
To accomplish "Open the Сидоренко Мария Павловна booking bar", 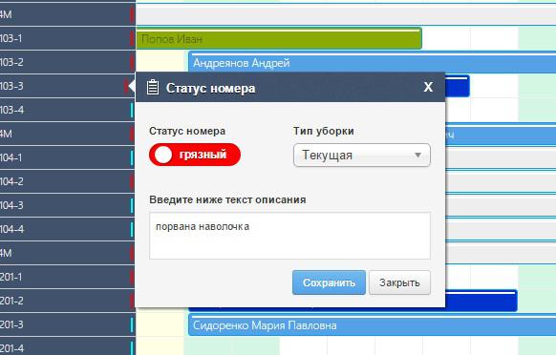I will point(373,324).
